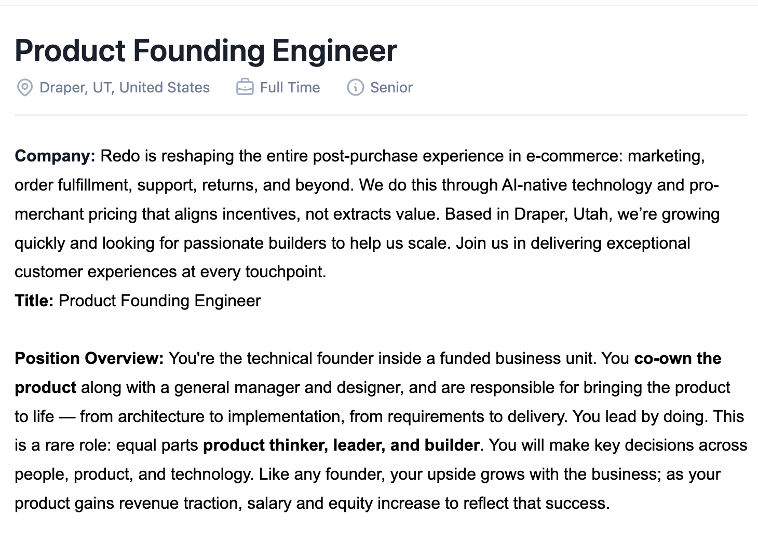The height and width of the screenshot is (542, 758).
Task: Click the bold Title: label
Action: (x=34, y=301)
